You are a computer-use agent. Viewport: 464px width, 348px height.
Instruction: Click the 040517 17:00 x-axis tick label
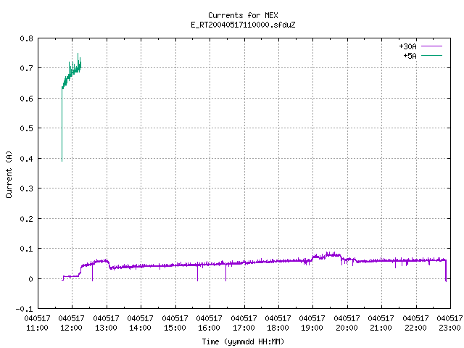244,323
